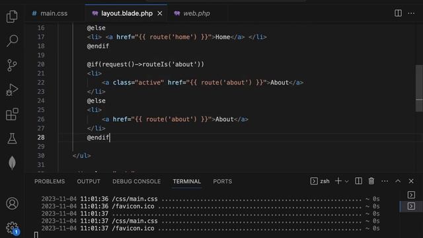This screenshot has height=238, width=423.
Task: Open the OUTPUT panel tab
Action: pos(89,181)
